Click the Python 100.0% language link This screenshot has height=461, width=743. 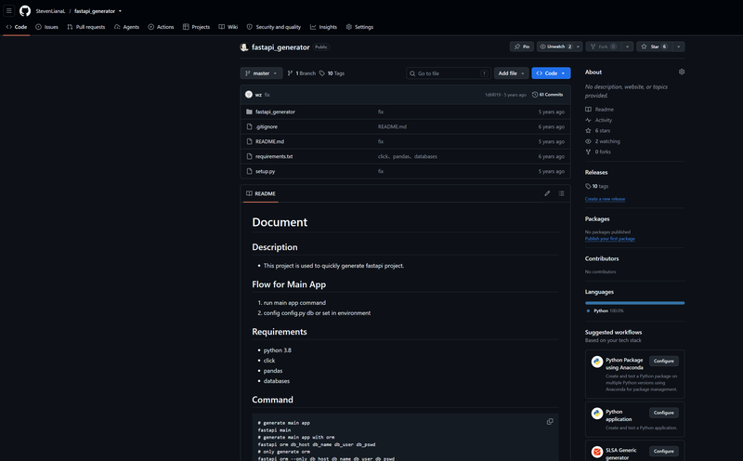click(606, 310)
